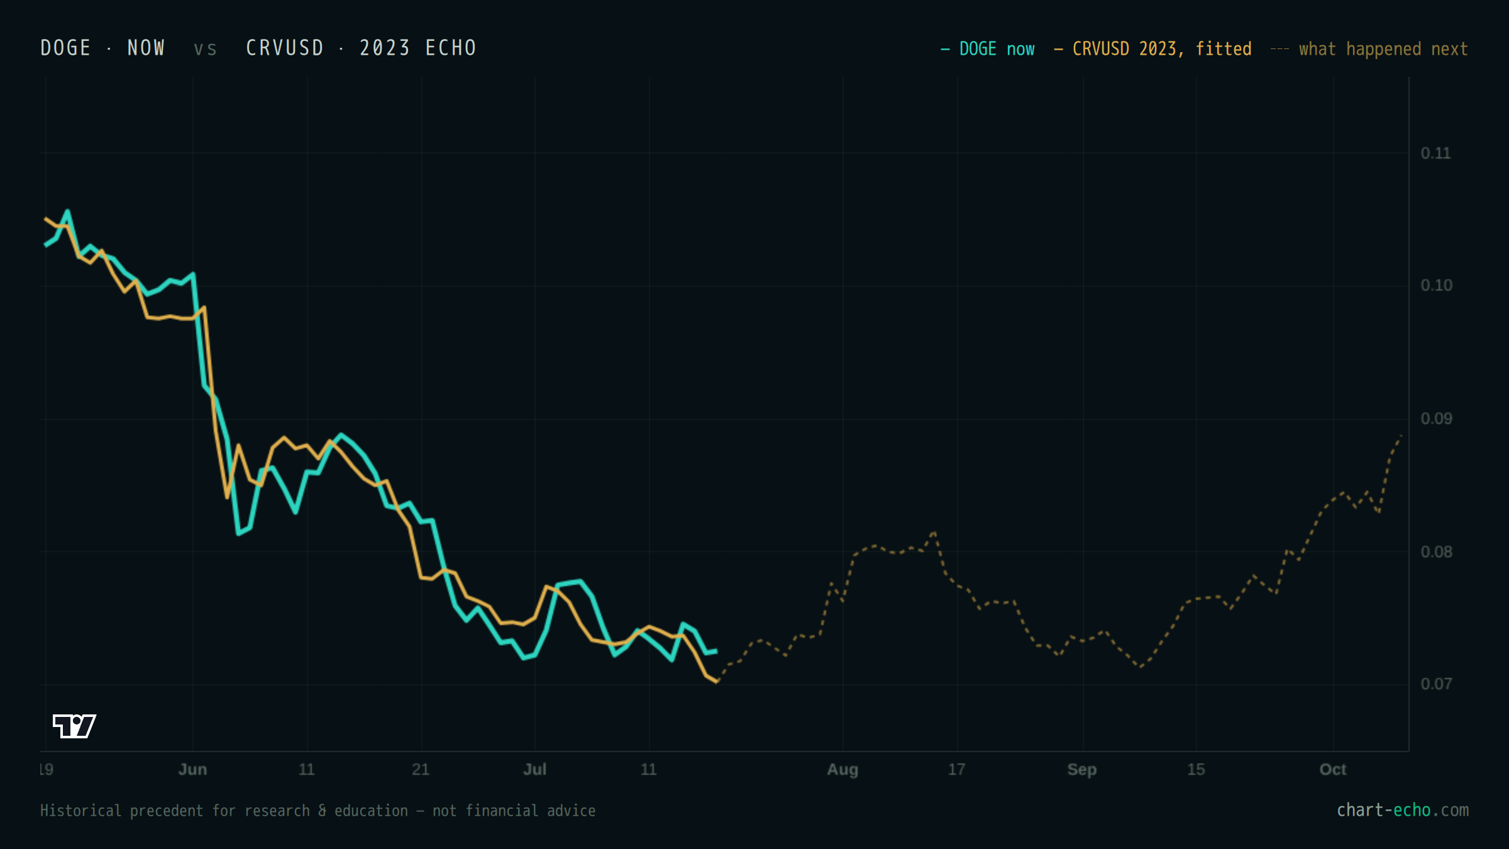Image resolution: width=1509 pixels, height=849 pixels.
Task: Click the disclaimer 'not financial advice' text
Action: coord(514,811)
